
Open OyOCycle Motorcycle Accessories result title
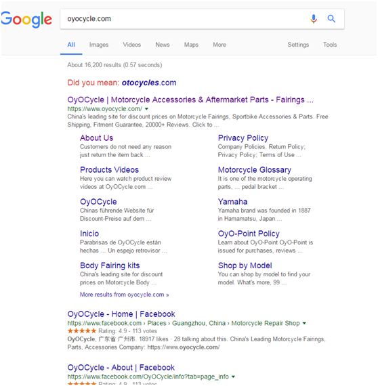[190, 100]
